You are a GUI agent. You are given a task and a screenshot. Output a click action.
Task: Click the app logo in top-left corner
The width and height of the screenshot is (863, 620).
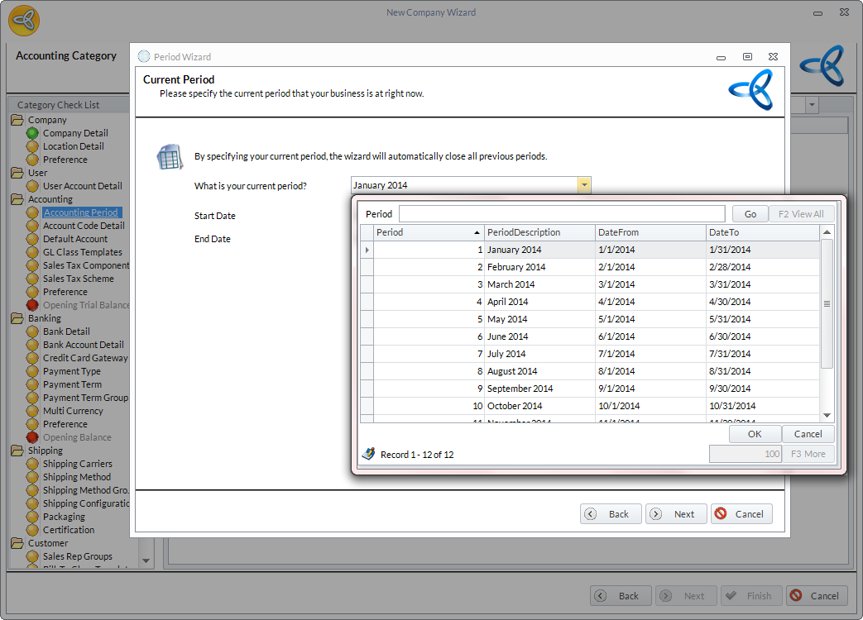(24, 21)
